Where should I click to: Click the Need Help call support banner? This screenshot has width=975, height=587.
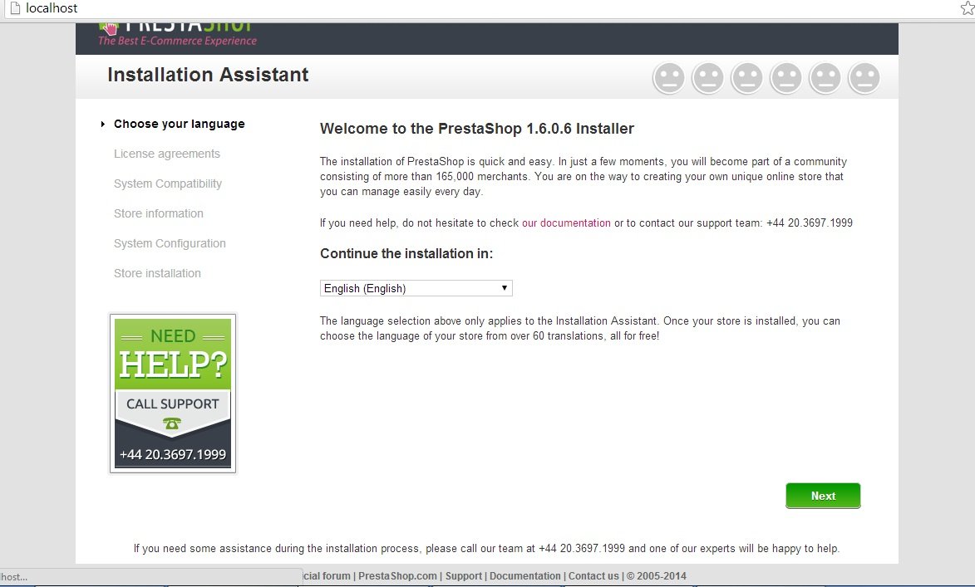click(x=173, y=394)
